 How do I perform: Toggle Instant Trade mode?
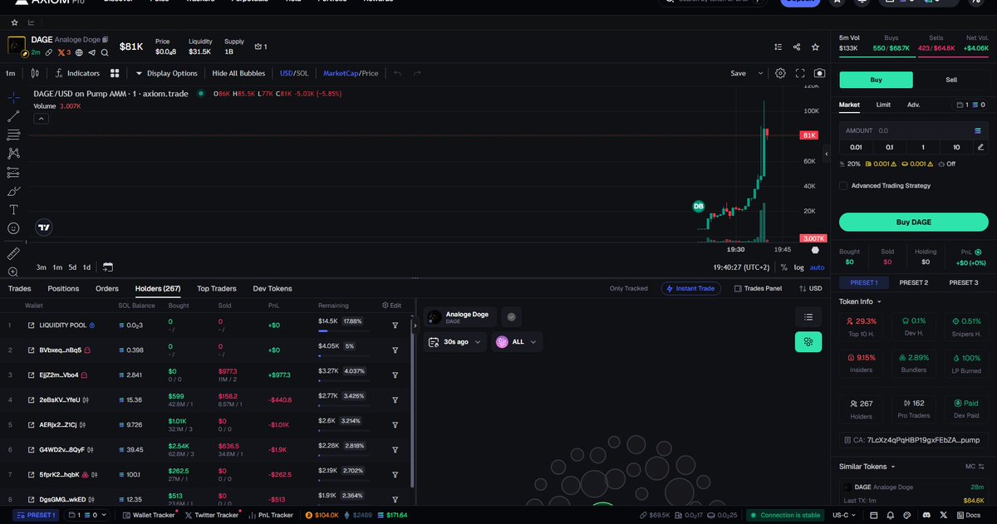point(691,289)
